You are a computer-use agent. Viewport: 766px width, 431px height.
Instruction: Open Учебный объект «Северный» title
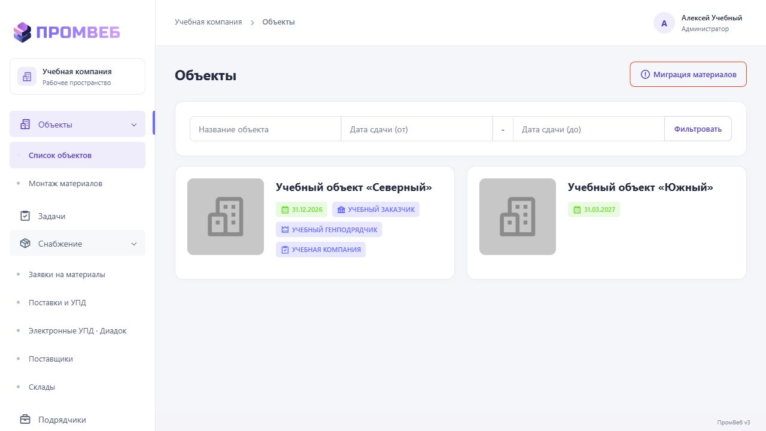tap(354, 187)
